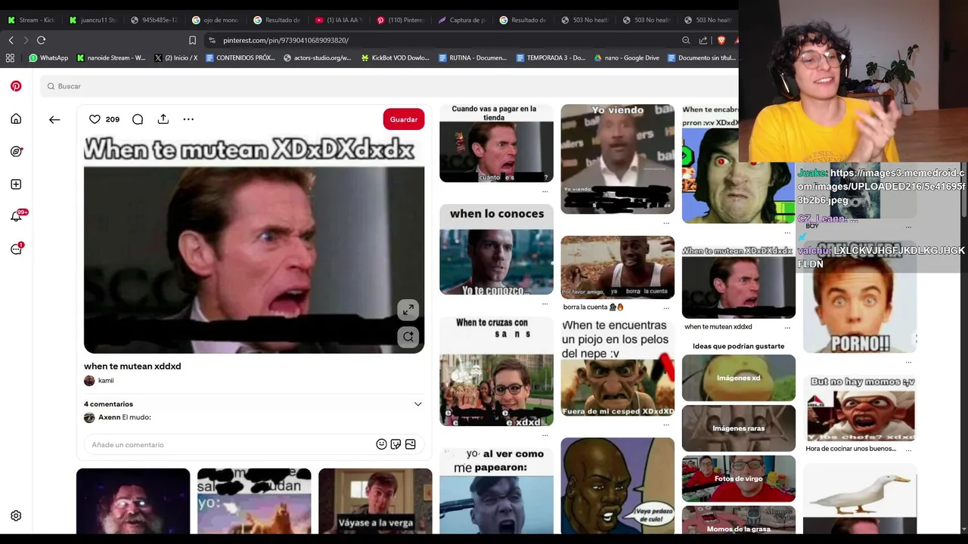Click the address bar URL
968x544 pixels.
coord(286,40)
